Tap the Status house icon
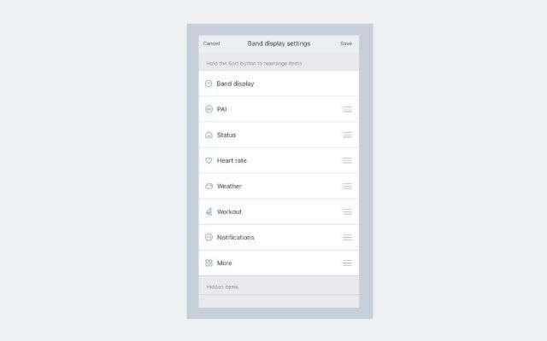The height and width of the screenshot is (341, 547). coord(209,135)
